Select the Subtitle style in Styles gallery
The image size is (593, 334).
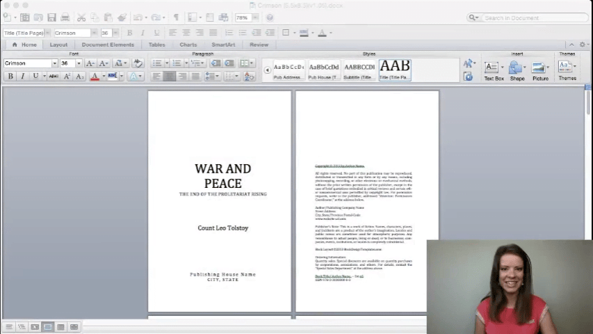pos(359,70)
